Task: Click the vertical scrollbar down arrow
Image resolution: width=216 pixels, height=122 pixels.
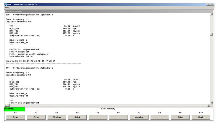Action: (x=211, y=103)
